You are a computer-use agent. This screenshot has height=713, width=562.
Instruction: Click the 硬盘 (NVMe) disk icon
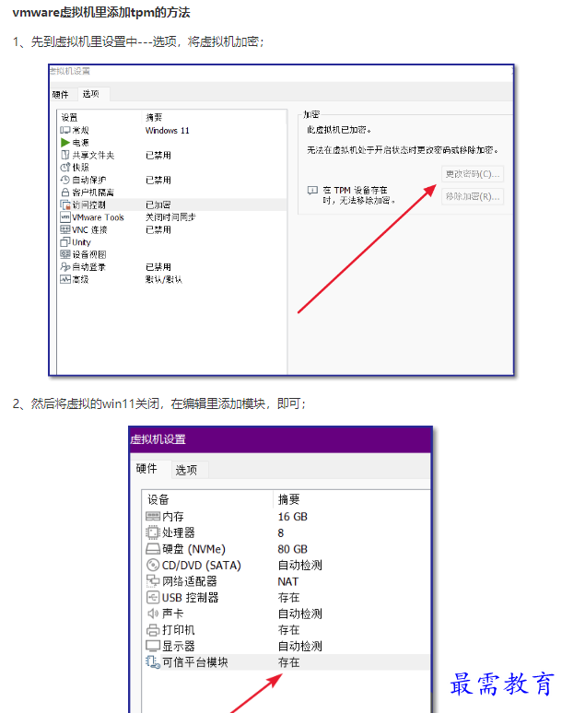pos(153,549)
